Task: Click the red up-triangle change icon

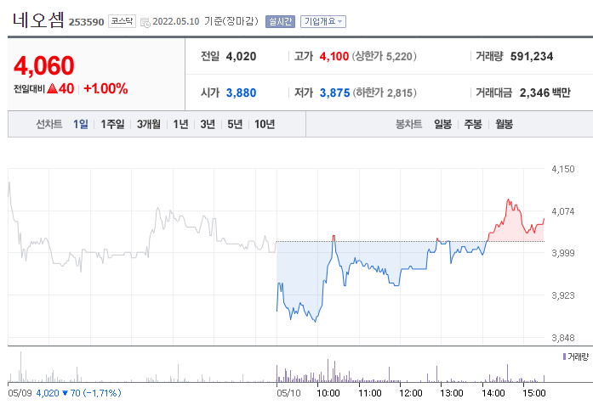Action: pos(53,89)
